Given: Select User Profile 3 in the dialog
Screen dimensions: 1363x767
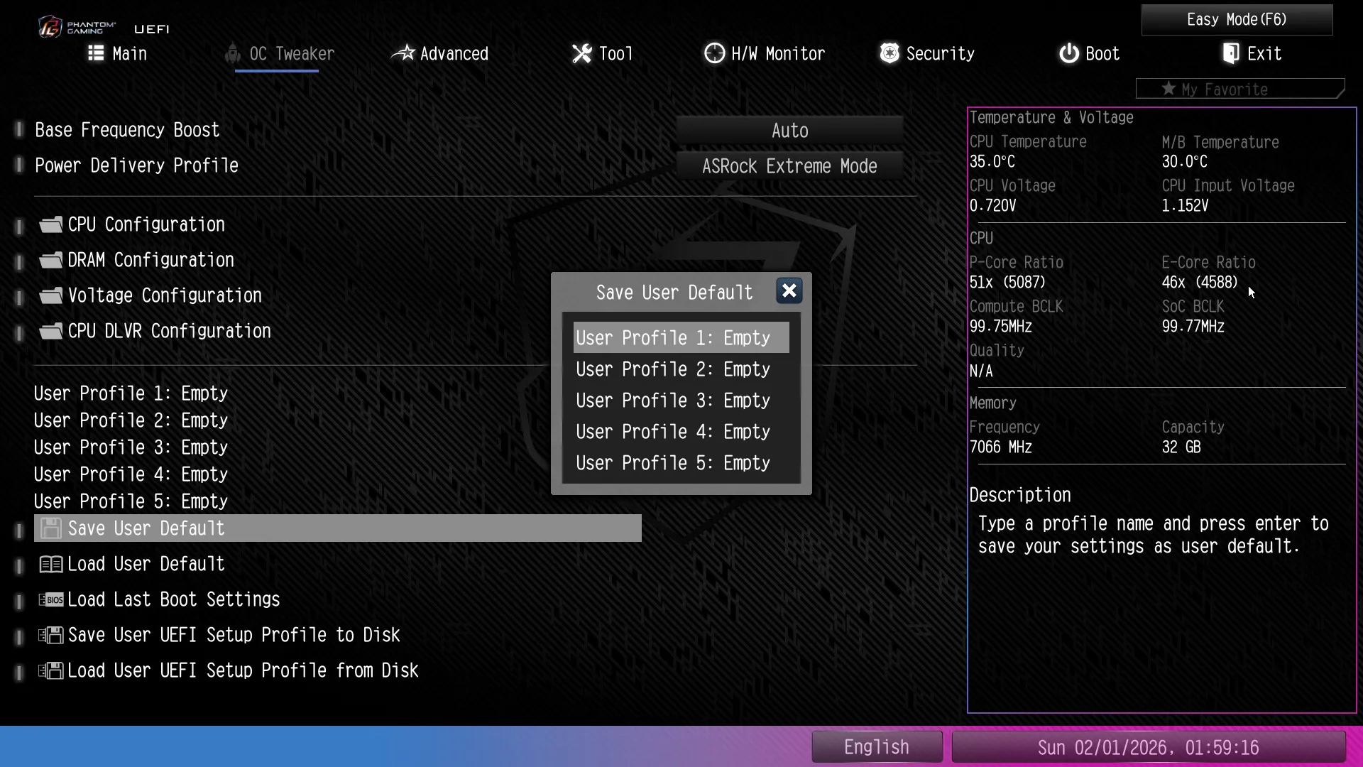Looking at the screenshot, I should (x=673, y=401).
